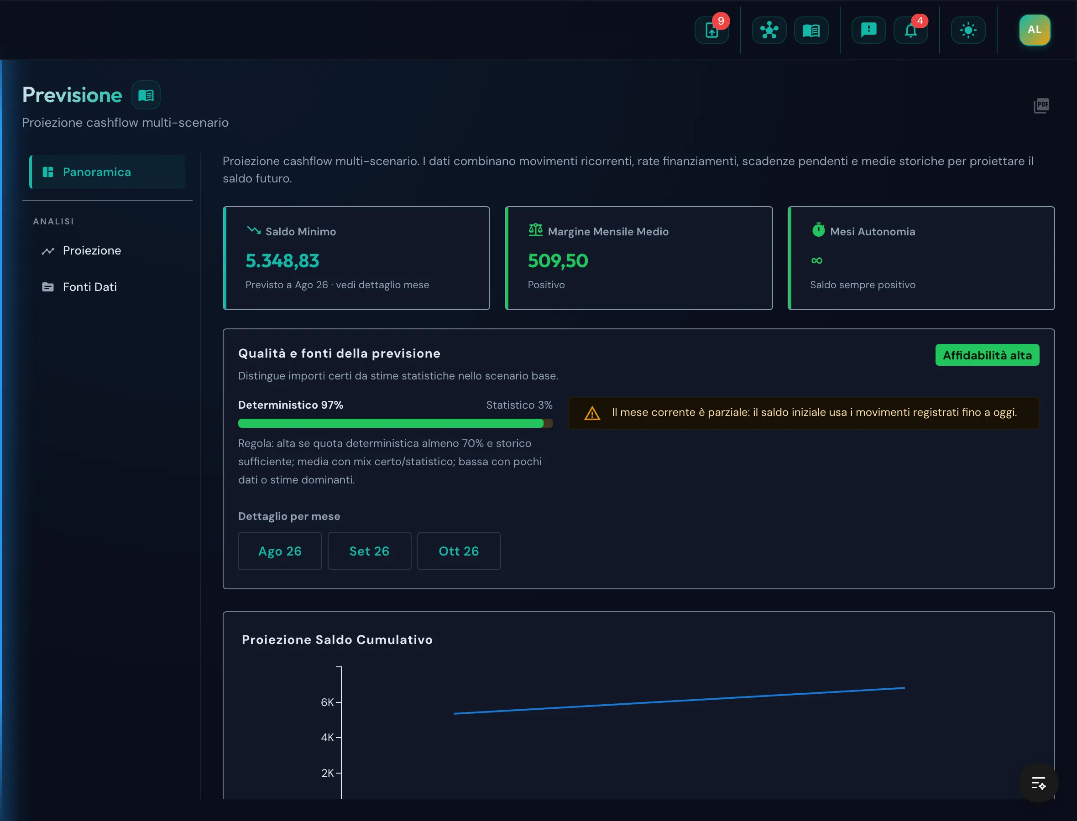Image resolution: width=1077 pixels, height=821 pixels.
Task: Show the Set 26 month detail
Action: pyautogui.click(x=370, y=551)
